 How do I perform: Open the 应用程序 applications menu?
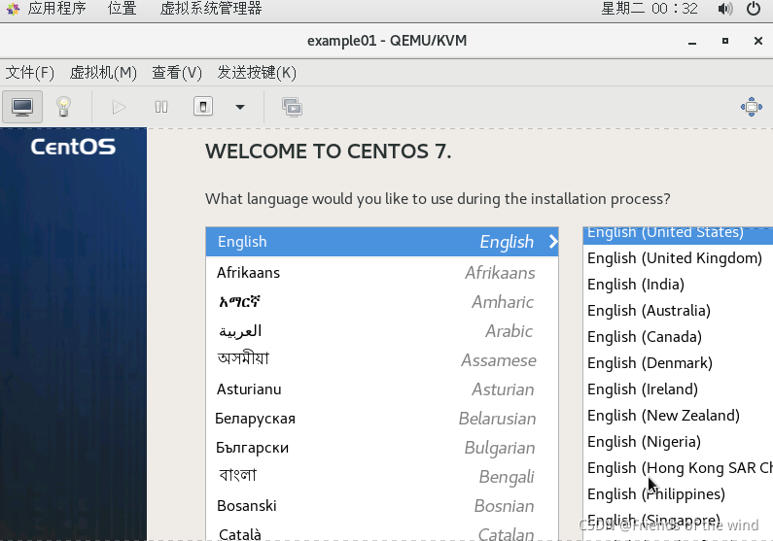click(56, 9)
